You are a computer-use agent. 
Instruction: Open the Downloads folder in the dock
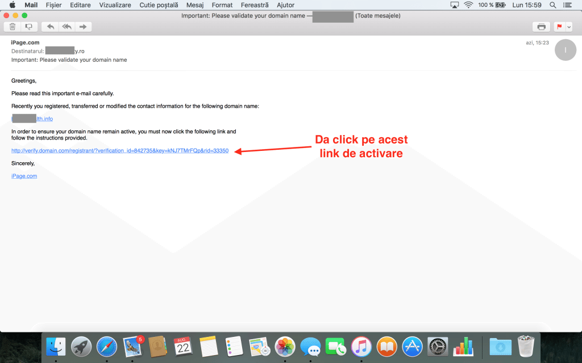pyautogui.click(x=500, y=348)
